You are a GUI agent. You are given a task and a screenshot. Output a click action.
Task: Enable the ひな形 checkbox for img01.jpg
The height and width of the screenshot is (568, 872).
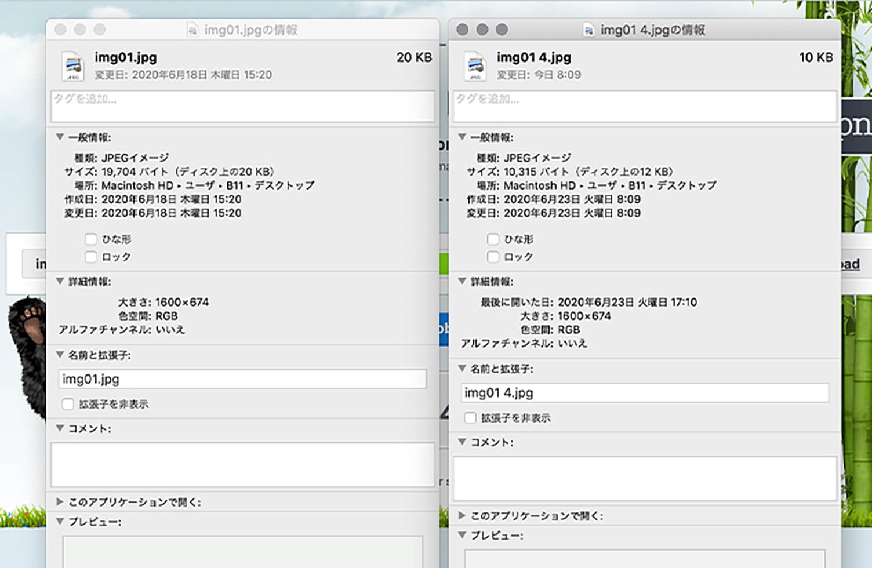90,239
